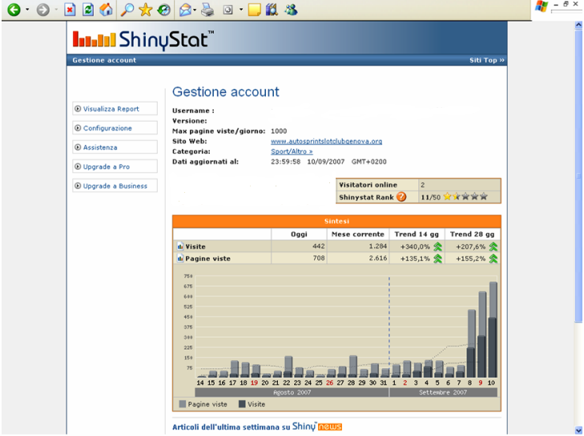
Task: Open Visualizza Report from the sidebar
Action: point(115,109)
